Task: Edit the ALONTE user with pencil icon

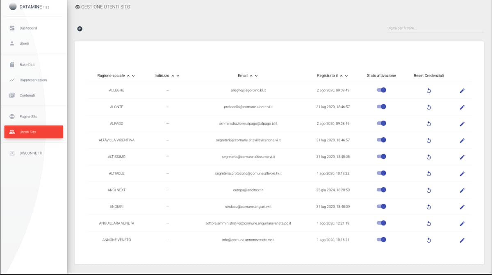Action: click(462, 107)
